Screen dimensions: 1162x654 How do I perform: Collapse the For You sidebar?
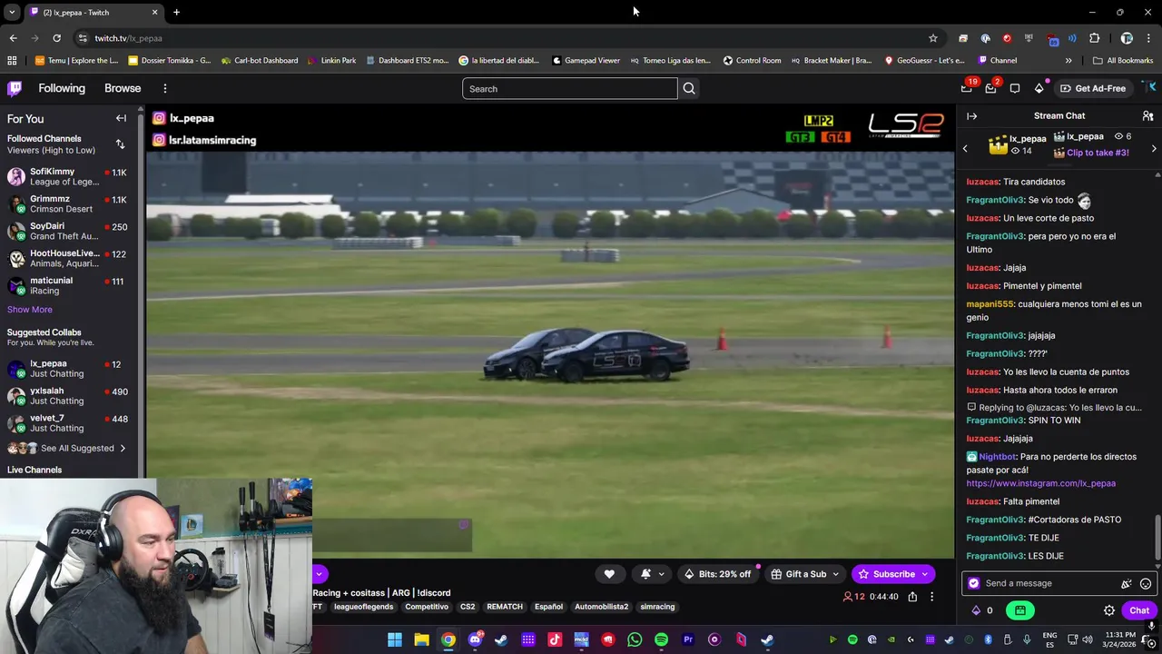point(121,118)
